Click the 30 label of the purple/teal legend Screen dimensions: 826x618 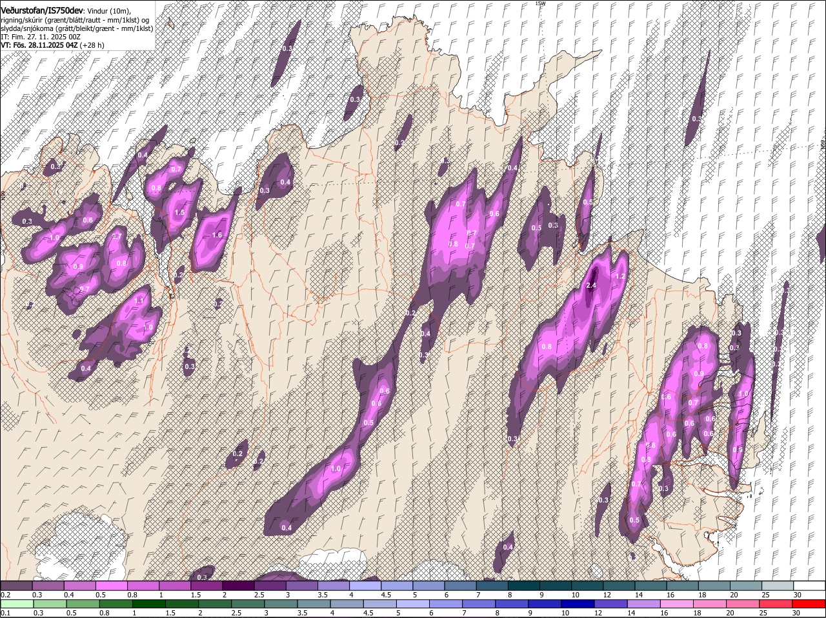pyautogui.click(x=798, y=595)
